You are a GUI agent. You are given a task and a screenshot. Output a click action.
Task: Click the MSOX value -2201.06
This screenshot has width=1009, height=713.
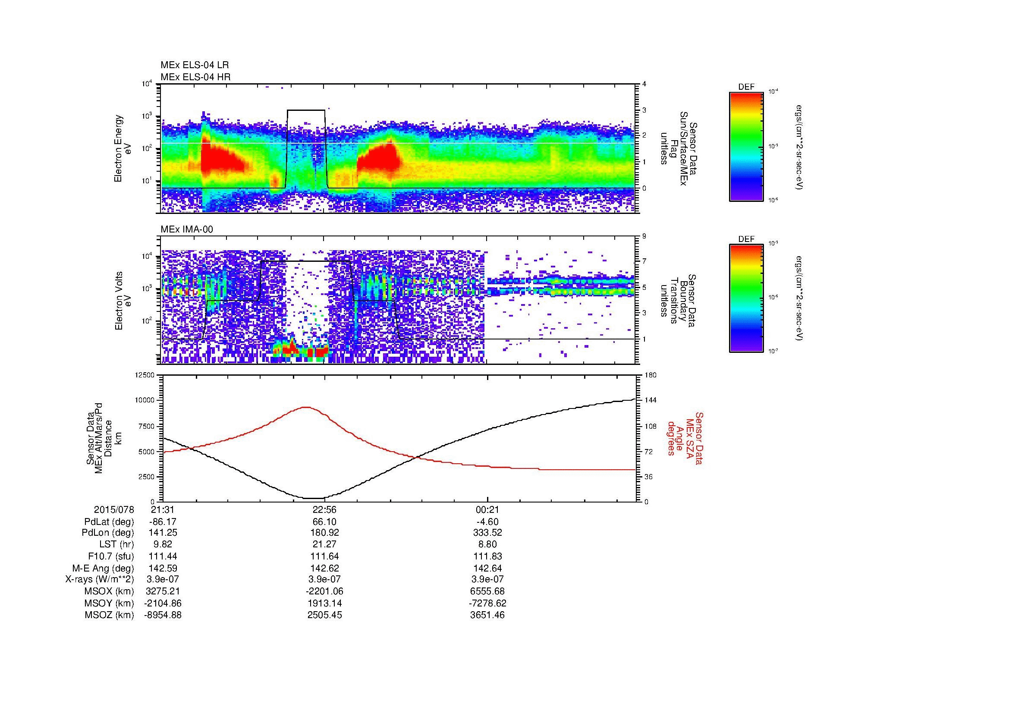point(324,591)
